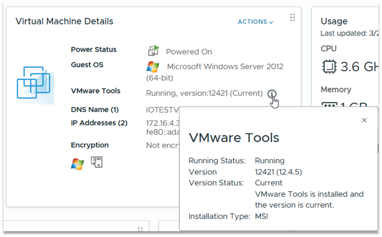Image resolution: width=382 pixels, height=237 pixels.
Task: Open the ACTIONS dropdown menu
Action: coord(255,21)
